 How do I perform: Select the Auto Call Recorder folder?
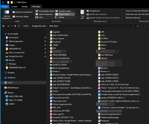tap(60, 35)
